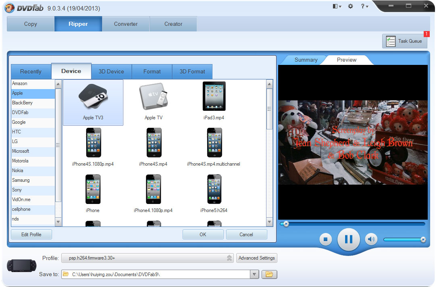Open the Save to destination folder icon
This screenshot has width=437, height=287.
[269, 274]
